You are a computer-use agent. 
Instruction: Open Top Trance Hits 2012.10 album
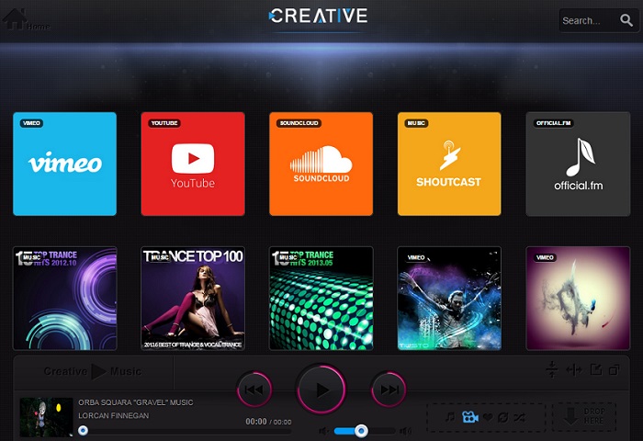point(65,299)
